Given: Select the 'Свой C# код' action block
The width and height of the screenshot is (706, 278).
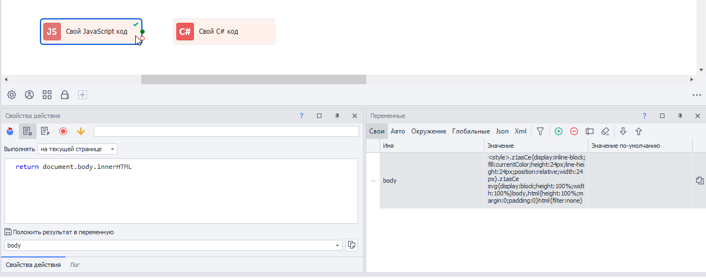Looking at the screenshot, I should [224, 32].
